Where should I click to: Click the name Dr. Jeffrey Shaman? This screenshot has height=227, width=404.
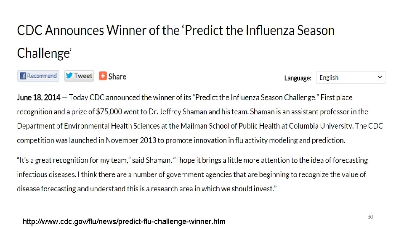178,112
